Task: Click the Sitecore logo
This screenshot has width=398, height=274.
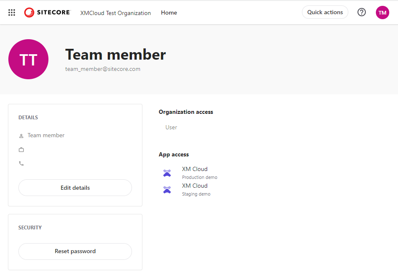Action: point(47,12)
